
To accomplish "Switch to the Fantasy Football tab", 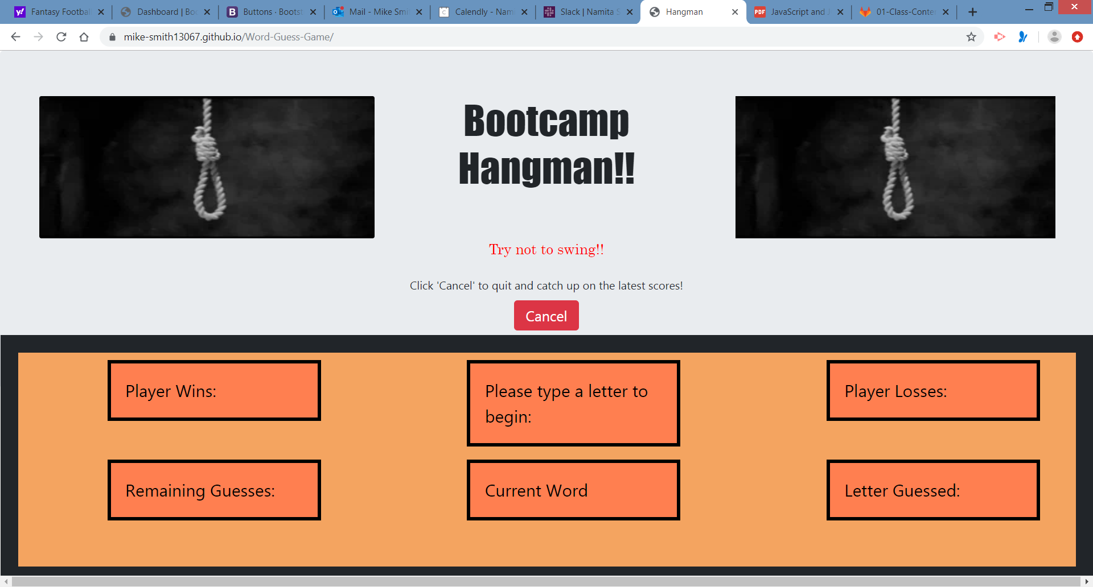I will click(57, 12).
